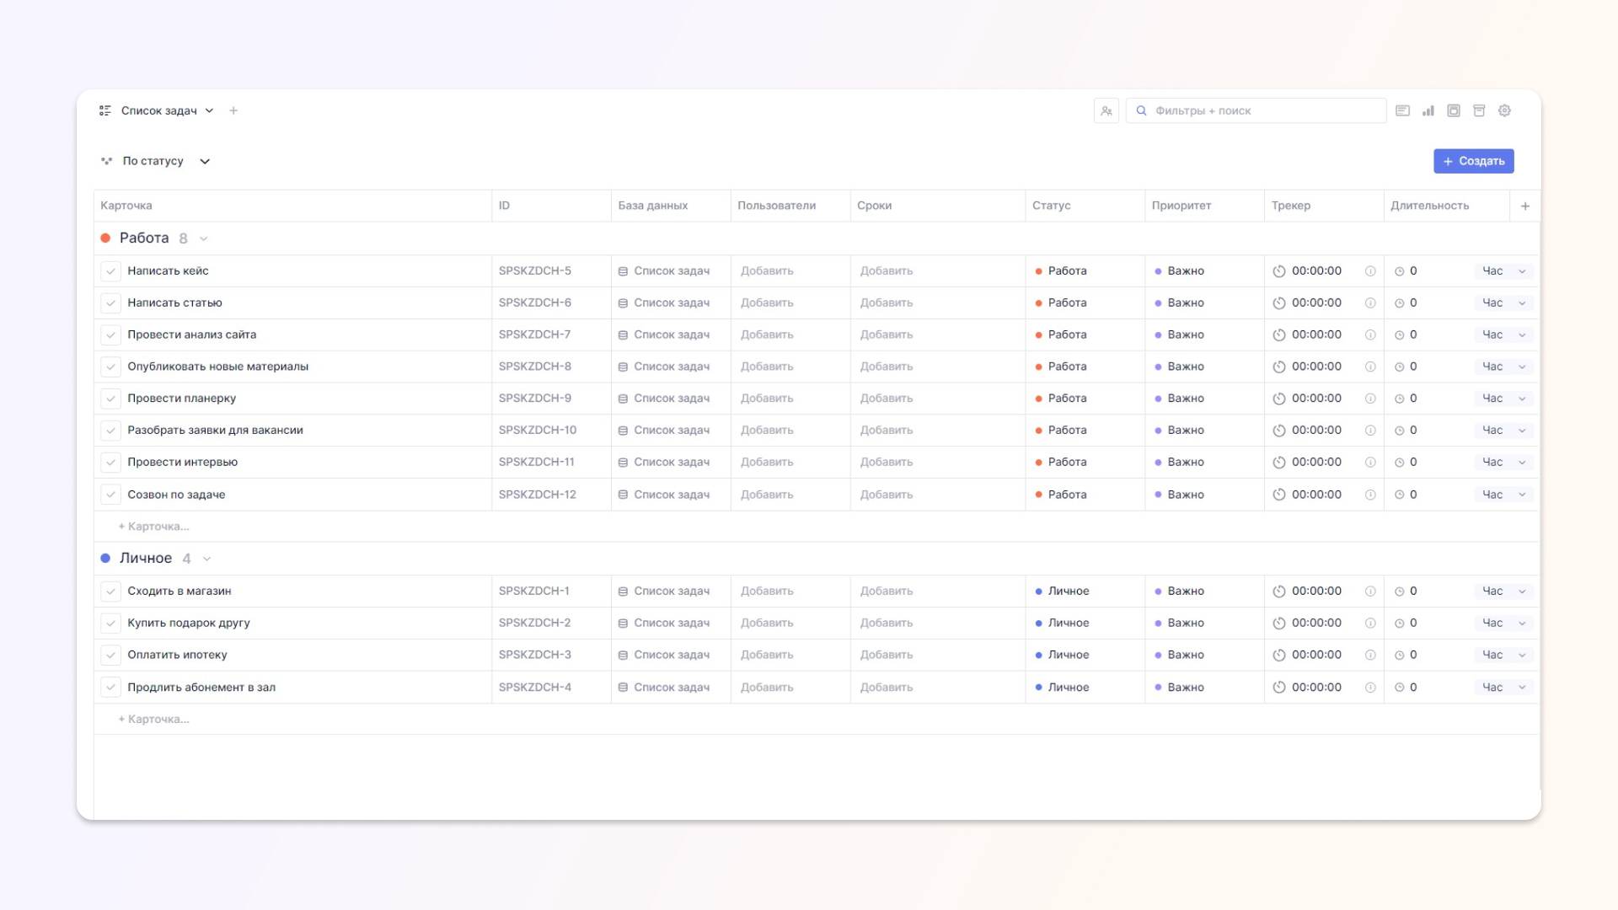The height and width of the screenshot is (910, 1618).
Task: Start tracker timer for Написать кейс
Action: point(1278,271)
